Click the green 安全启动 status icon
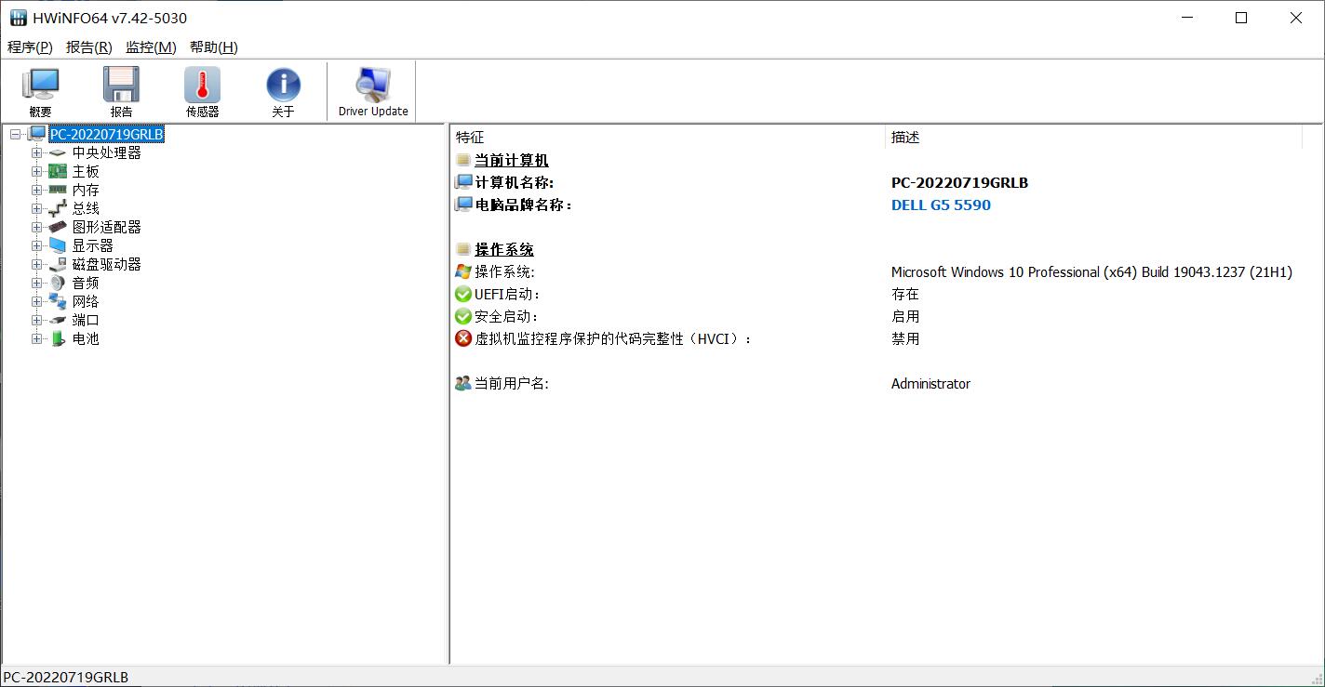 coord(462,316)
